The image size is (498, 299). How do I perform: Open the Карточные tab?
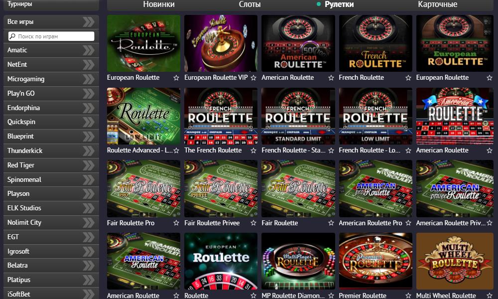tap(437, 4)
